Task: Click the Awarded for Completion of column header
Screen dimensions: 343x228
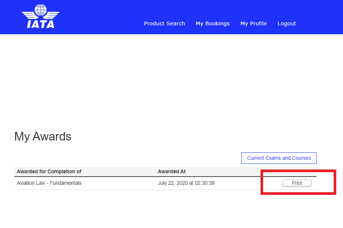Action: coord(49,171)
